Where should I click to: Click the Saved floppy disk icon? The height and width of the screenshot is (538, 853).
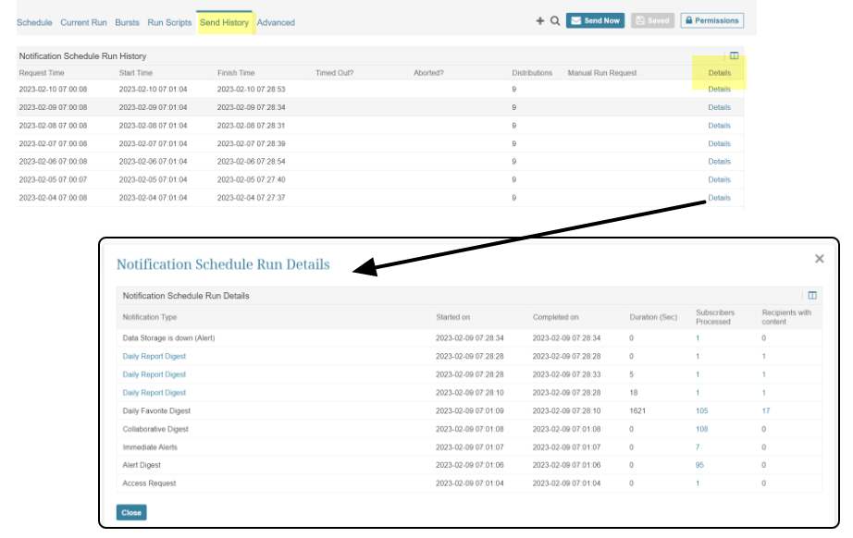(x=641, y=18)
